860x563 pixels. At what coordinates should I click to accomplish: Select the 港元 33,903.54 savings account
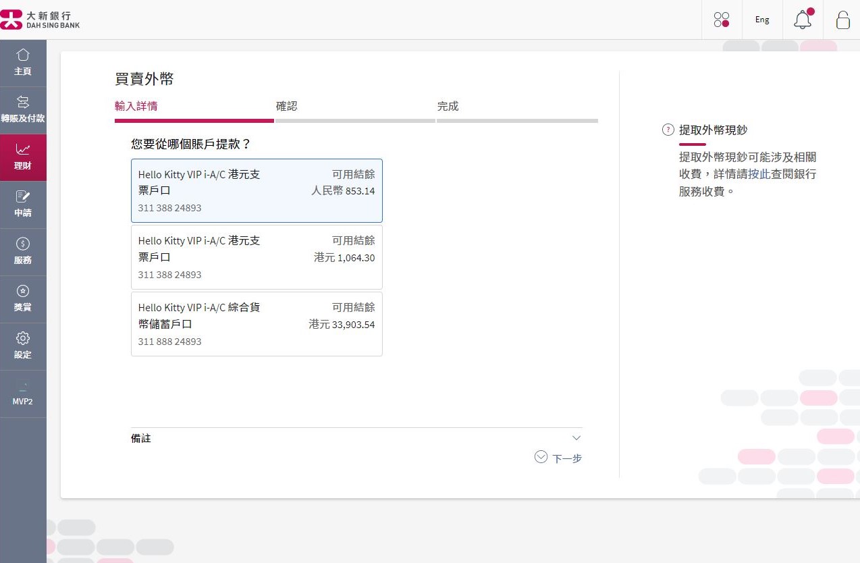pyautogui.click(x=257, y=324)
